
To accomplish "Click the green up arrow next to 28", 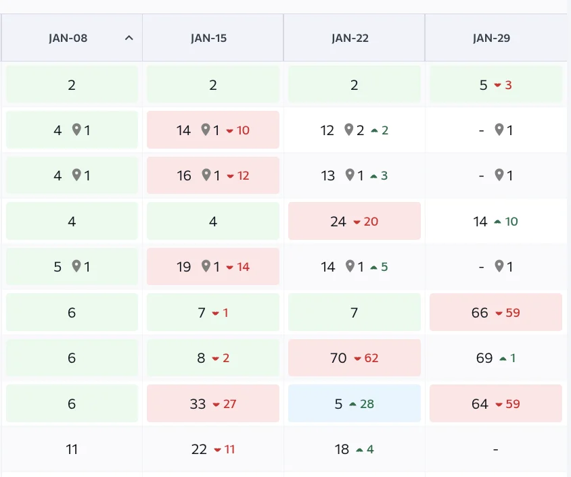I will coord(352,404).
